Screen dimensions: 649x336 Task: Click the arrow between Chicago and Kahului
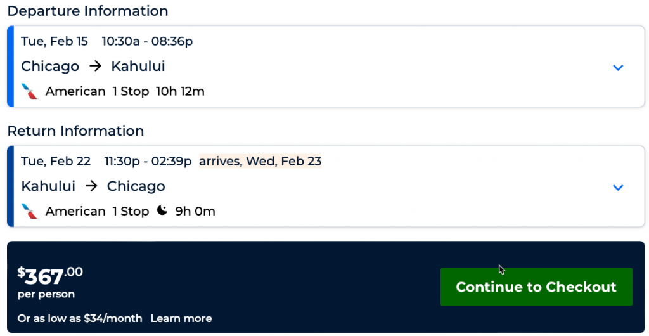tap(95, 67)
